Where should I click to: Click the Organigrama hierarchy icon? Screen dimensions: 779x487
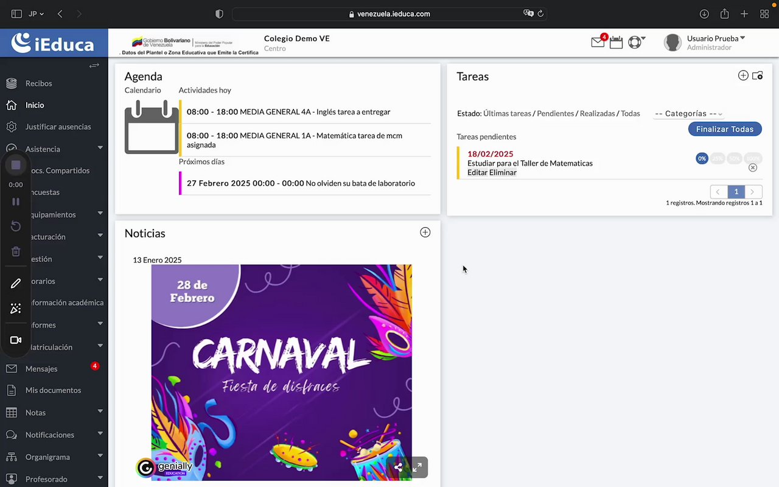(x=11, y=457)
